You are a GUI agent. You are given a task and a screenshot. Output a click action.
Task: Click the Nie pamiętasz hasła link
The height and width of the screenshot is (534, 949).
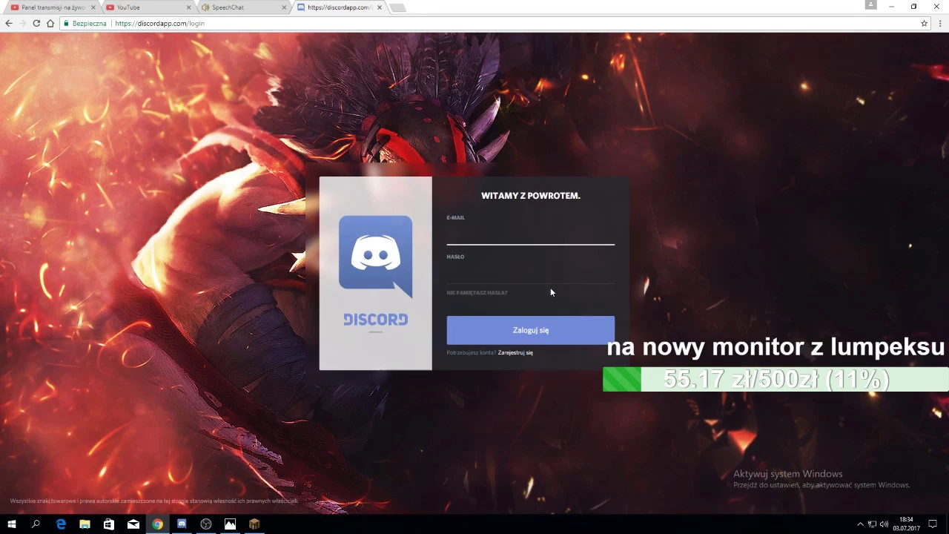coord(477,293)
